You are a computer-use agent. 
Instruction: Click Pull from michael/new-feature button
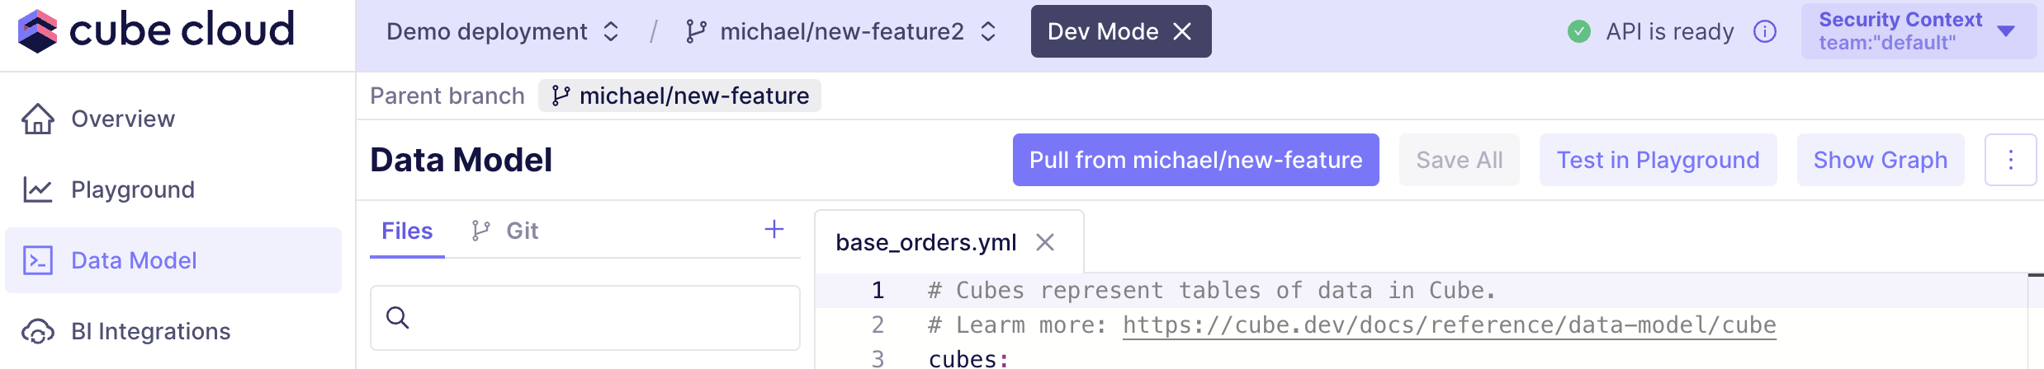click(x=1195, y=160)
